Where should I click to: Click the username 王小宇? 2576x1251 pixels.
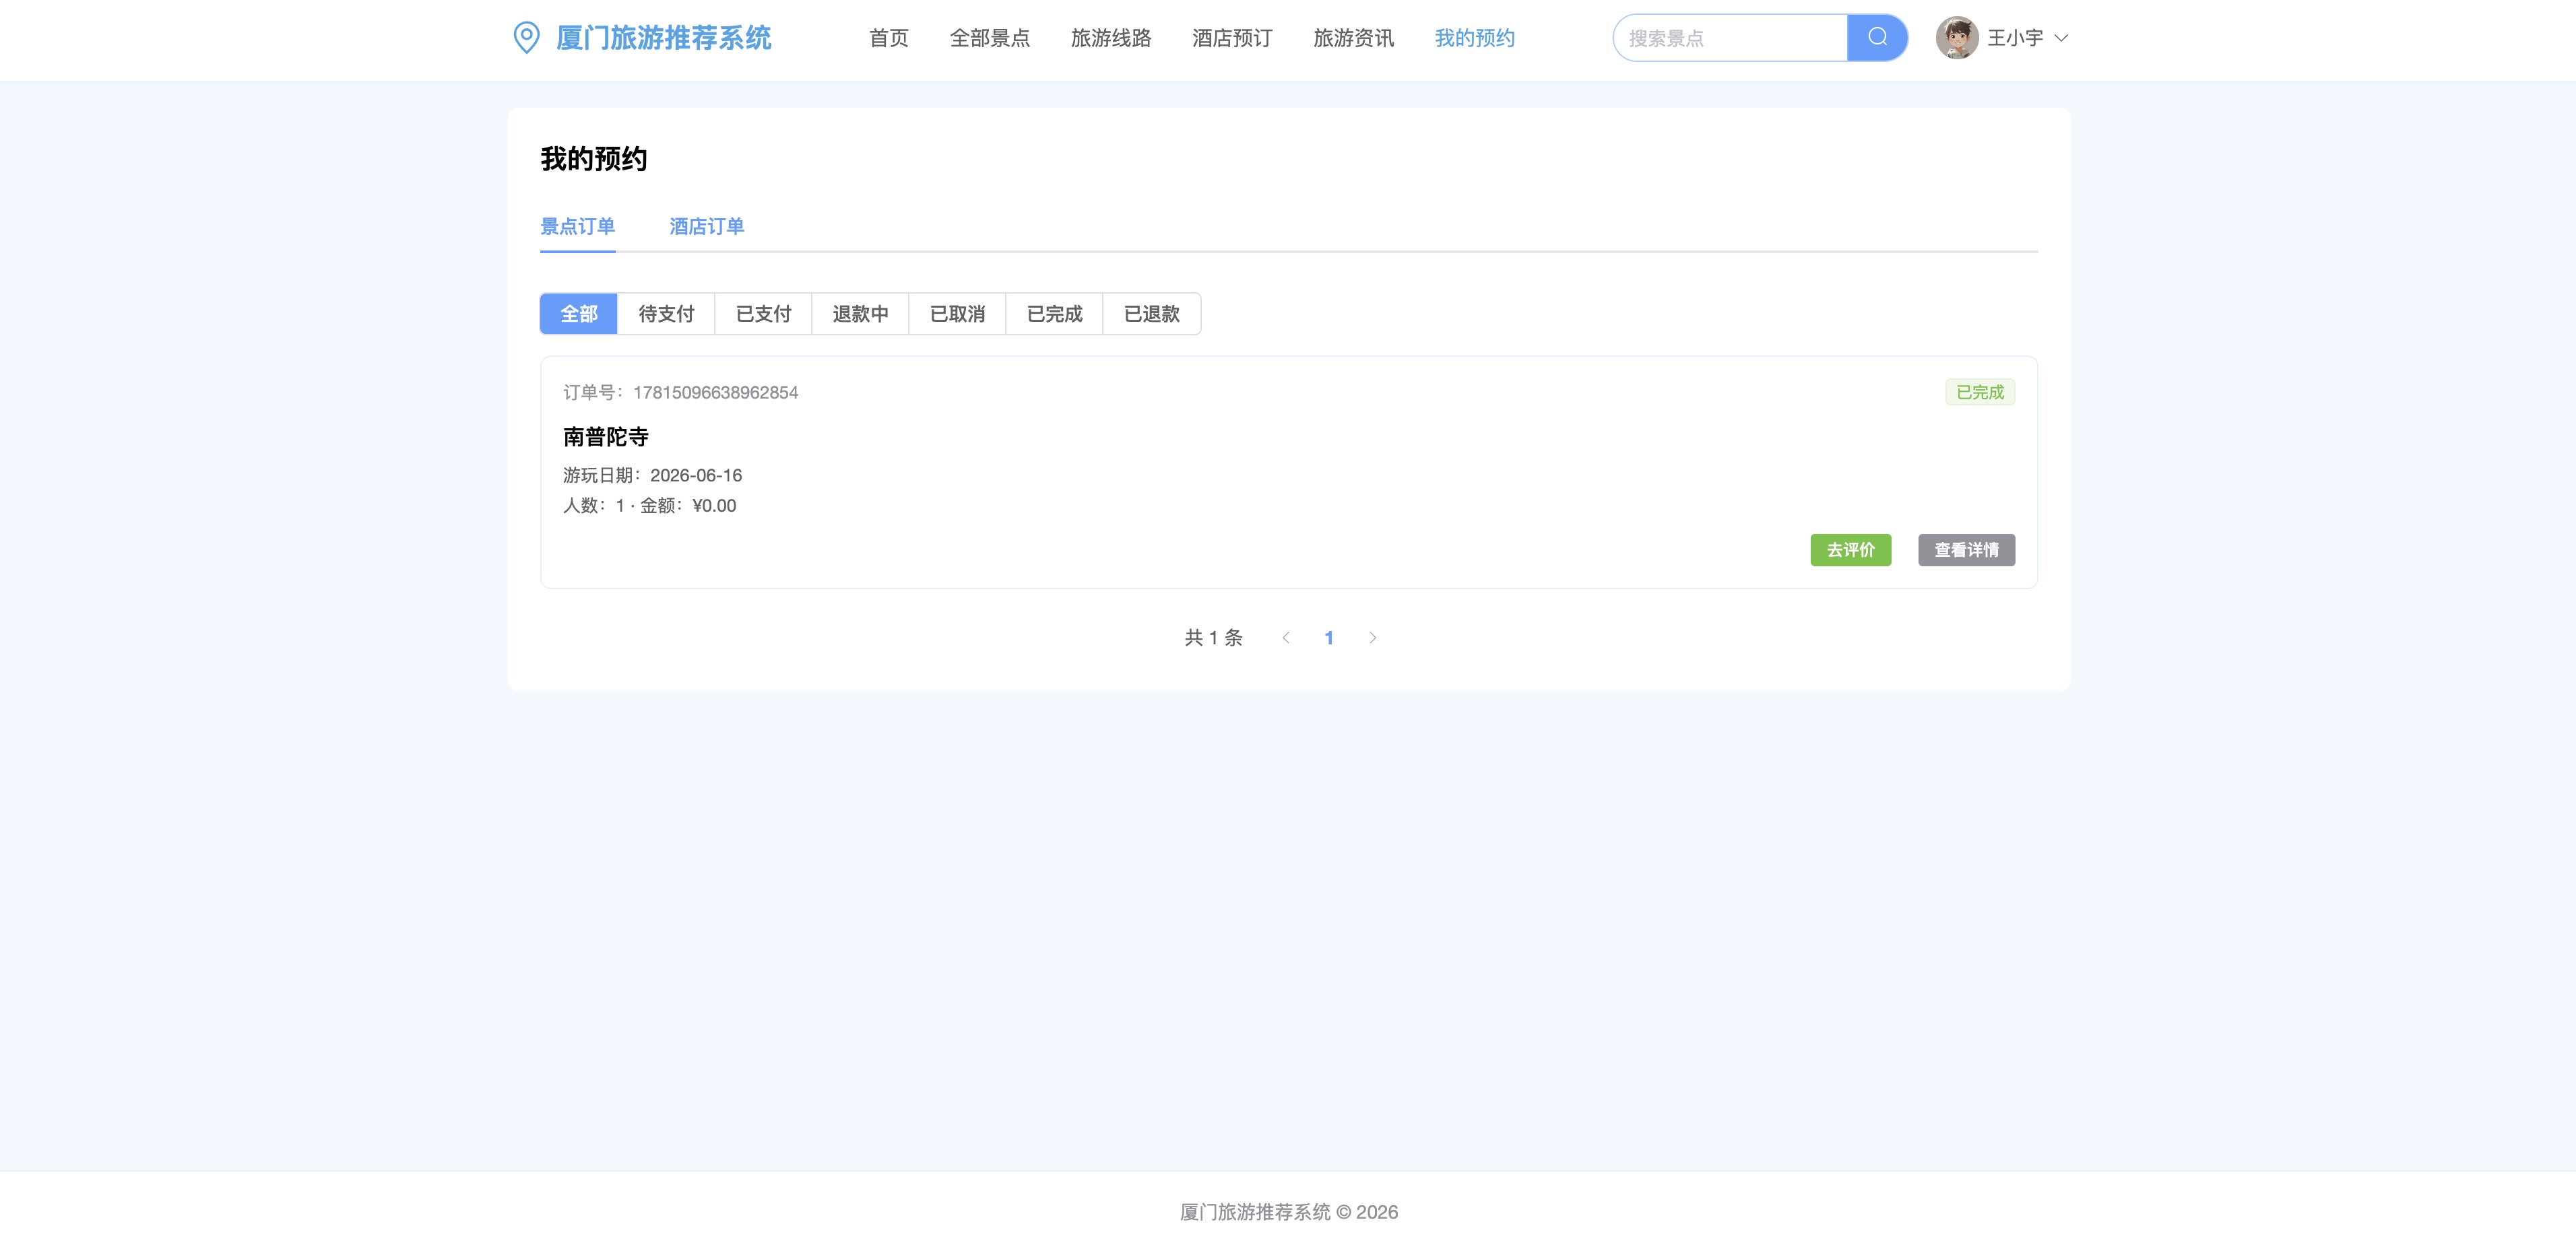2015,38
